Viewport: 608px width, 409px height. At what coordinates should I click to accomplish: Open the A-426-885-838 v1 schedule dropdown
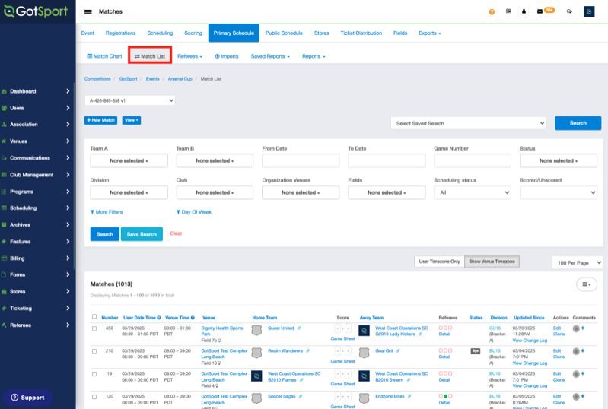click(130, 100)
